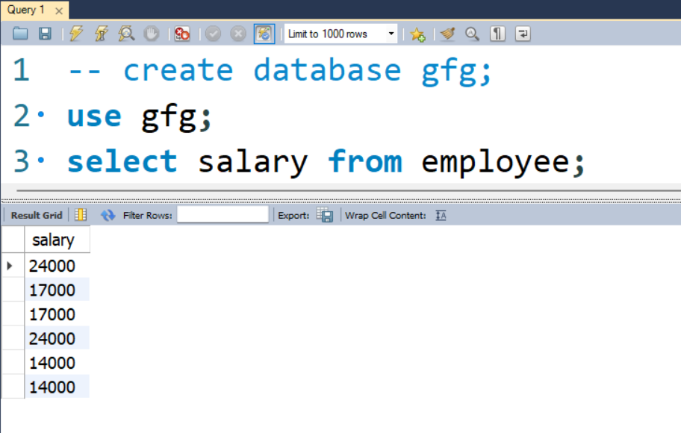Image resolution: width=681 pixels, height=433 pixels.
Task: Click the commit checkmark icon
Action: pos(214,34)
